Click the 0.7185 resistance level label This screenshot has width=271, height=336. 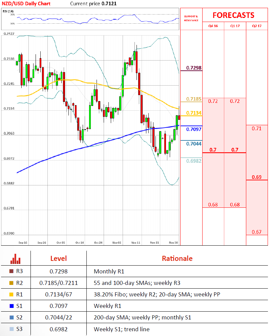click(194, 99)
